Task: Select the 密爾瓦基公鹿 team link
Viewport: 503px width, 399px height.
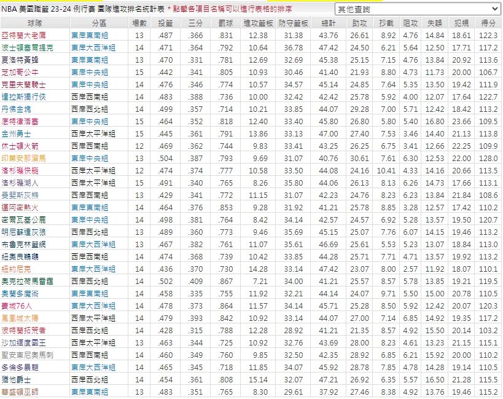Action: point(23,220)
